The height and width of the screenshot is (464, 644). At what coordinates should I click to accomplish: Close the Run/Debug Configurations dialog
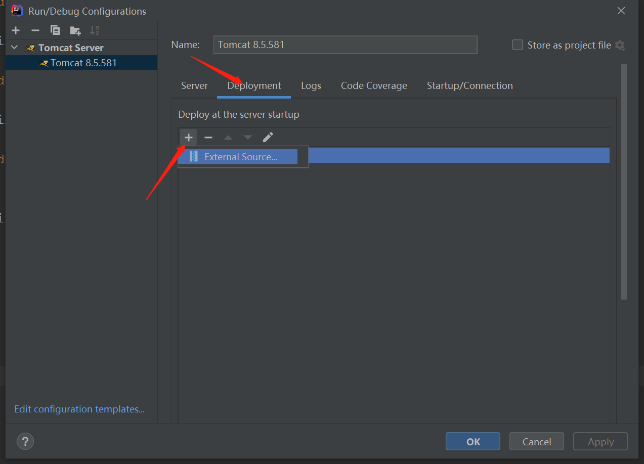621,11
